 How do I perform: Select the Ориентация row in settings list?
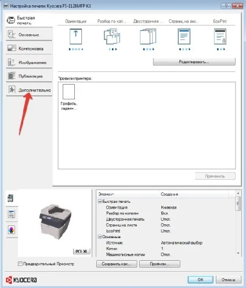[166, 207]
